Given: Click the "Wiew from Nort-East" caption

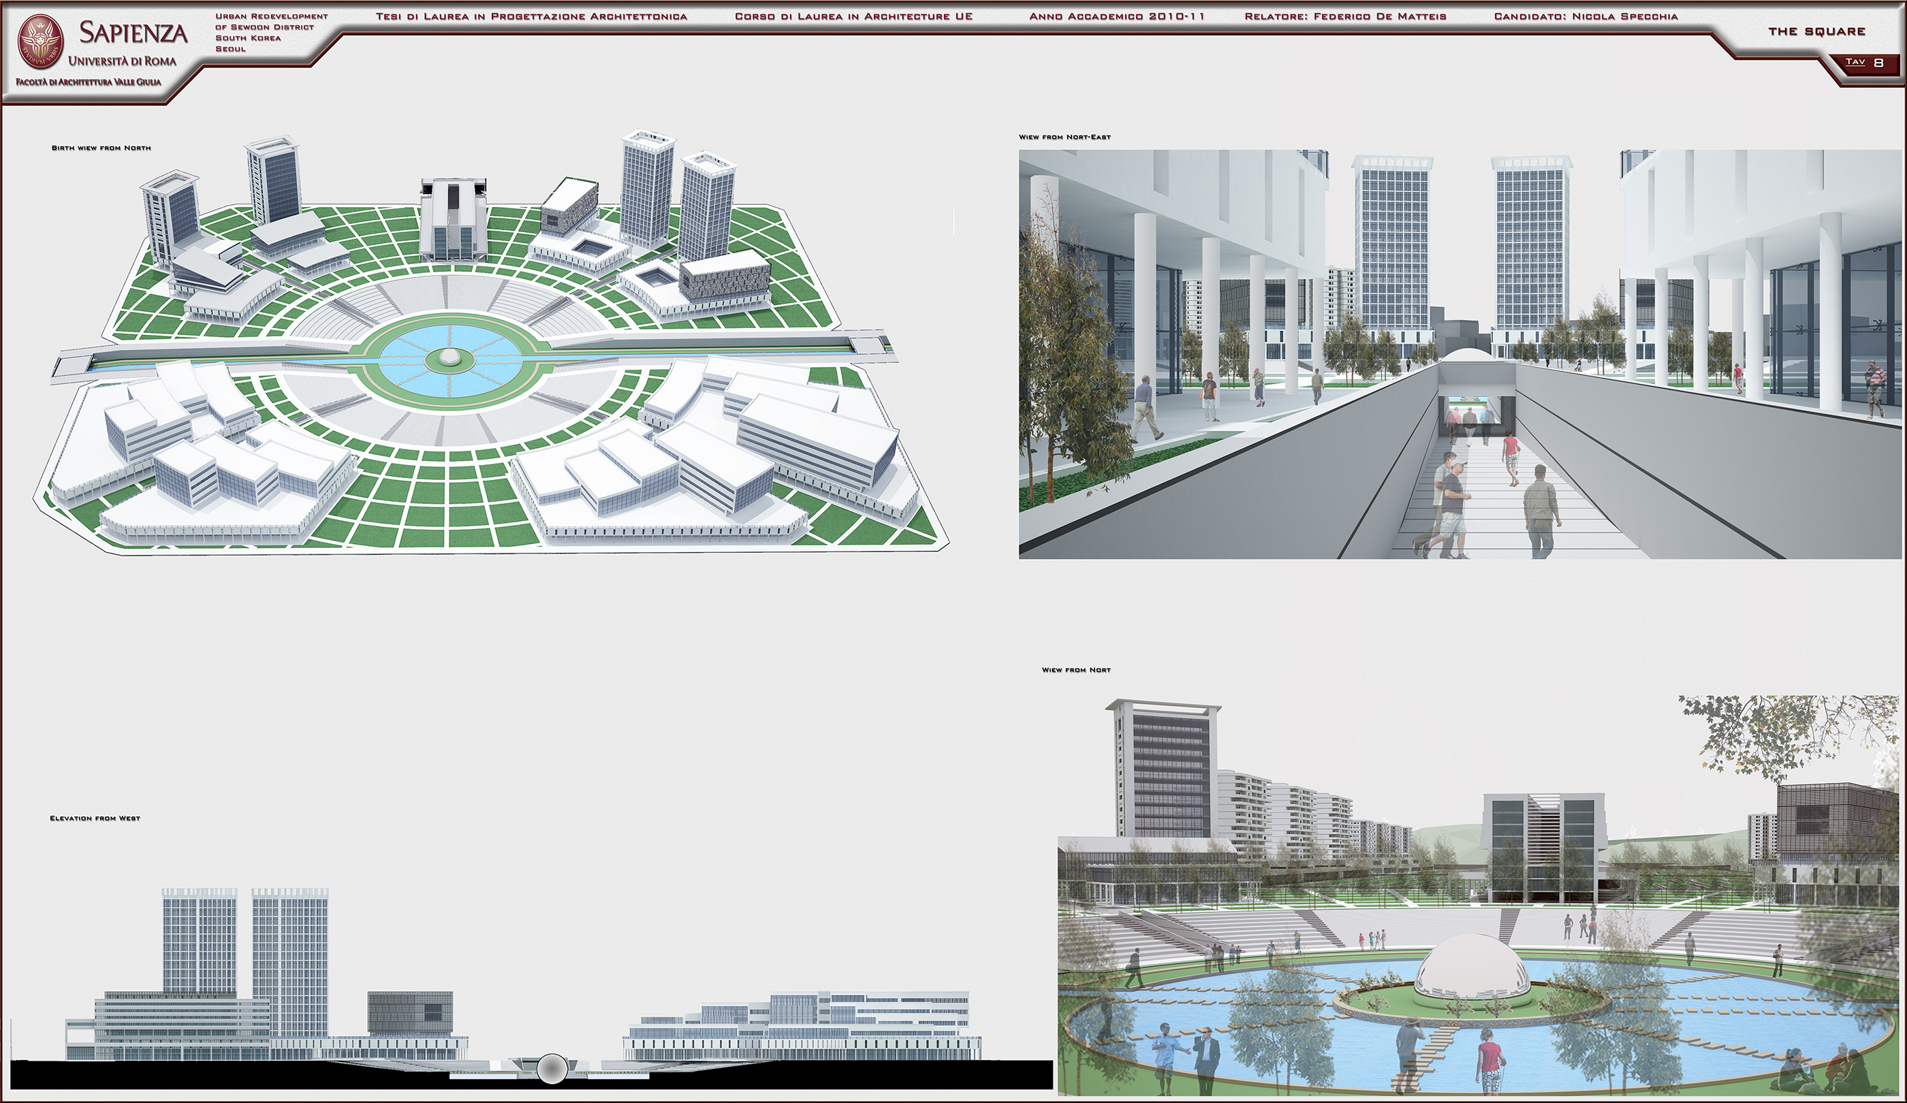Looking at the screenshot, I should [1065, 138].
